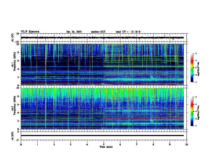
Task: Click time axis tick label "2"
Action: point(54,145)
